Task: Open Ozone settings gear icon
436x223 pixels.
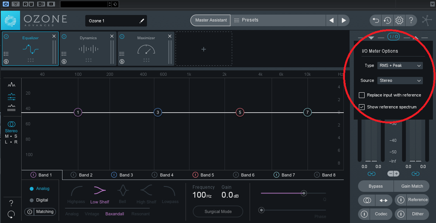Action: (399, 20)
